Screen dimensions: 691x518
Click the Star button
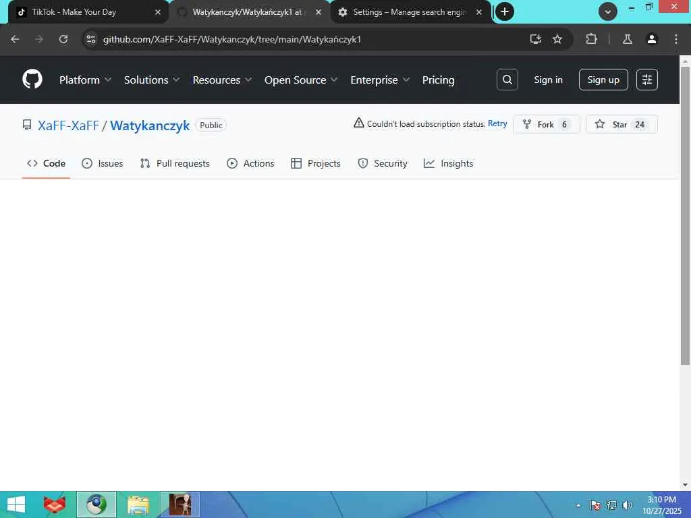pyautogui.click(x=621, y=124)
